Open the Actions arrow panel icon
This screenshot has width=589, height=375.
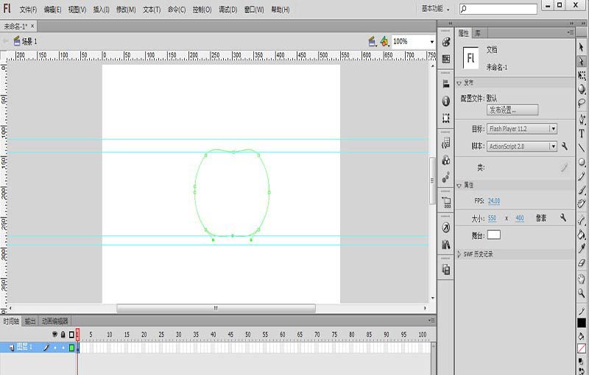(446, 228)
